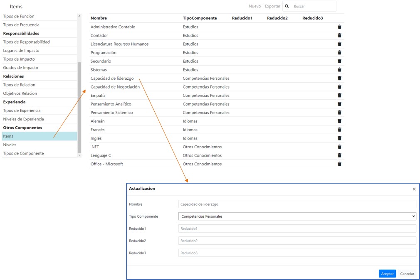Image resolution: width=420 pixels, height=280 pixels.
Task: Delete the Office - Microsoft item
Action: tap(339, 164)
